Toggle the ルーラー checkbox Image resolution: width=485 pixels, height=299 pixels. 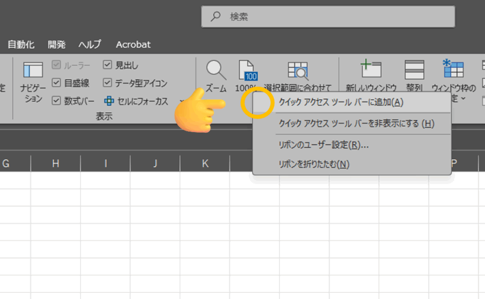[x=56, y=65]
